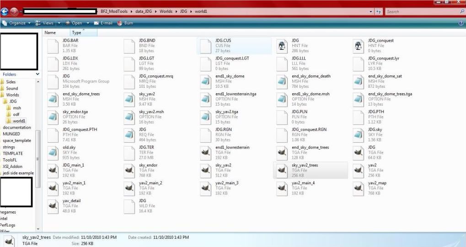This screenshot has height=247, width=466.
Task: Select the end1_sky_dome MSH file icon
Action: point(206,82)
